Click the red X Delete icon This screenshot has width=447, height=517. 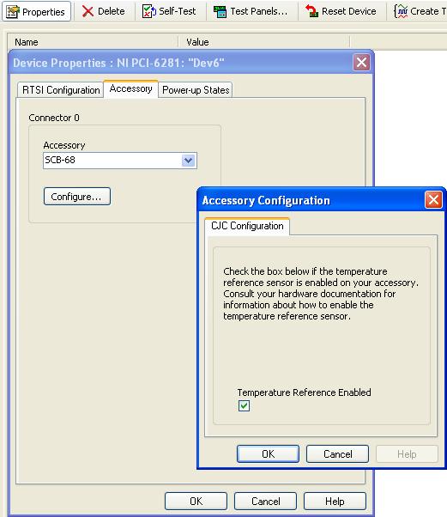(x=88, y=11)
